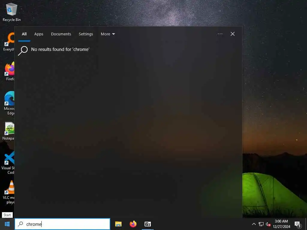Switch to the Settings search tab
Image resolution: width=307 pixels, height=230 pixels.
point(86,34)
